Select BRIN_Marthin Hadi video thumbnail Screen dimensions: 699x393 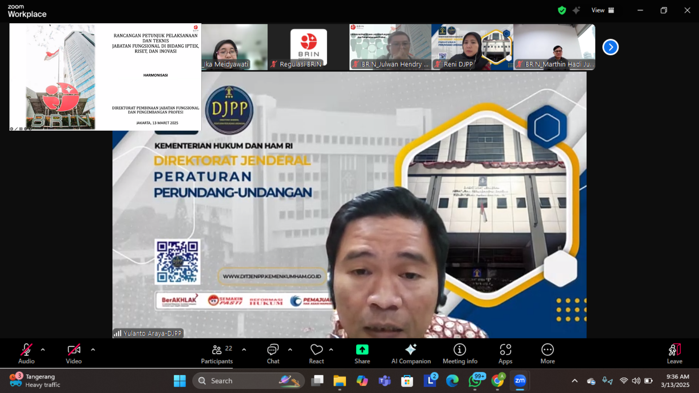[554, 47]
